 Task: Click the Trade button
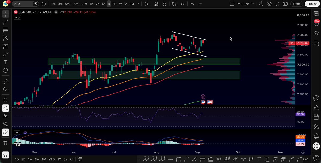click(296, 4)
